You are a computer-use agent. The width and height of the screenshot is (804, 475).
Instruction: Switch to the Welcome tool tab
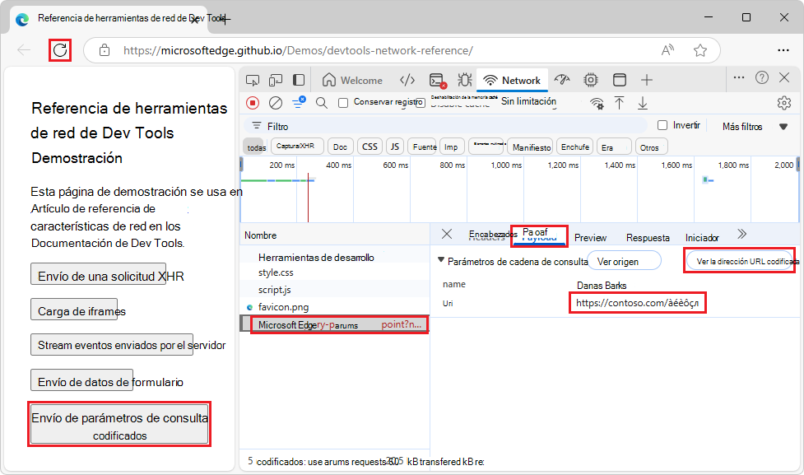tap(352, 81)
